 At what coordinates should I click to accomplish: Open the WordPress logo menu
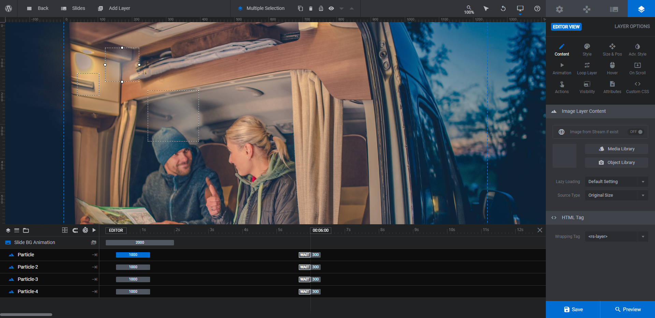[9, 9]
